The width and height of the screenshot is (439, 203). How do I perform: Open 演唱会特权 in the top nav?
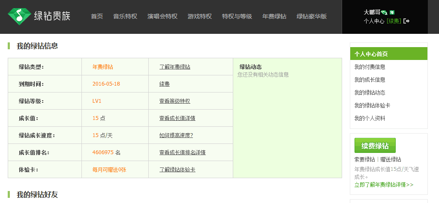(162, 16)
